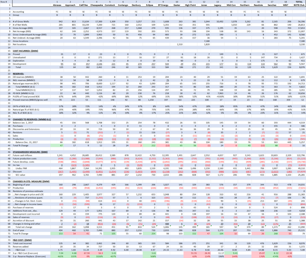The width and height of the screenshot is (306, 258).
Task: Select the 'Gross locations' row label
Action: click(x=21, y=41)
